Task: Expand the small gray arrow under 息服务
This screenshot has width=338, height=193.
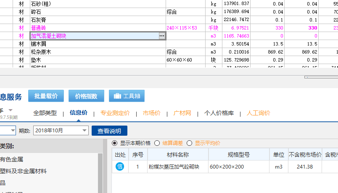Action: coord(11,110)
